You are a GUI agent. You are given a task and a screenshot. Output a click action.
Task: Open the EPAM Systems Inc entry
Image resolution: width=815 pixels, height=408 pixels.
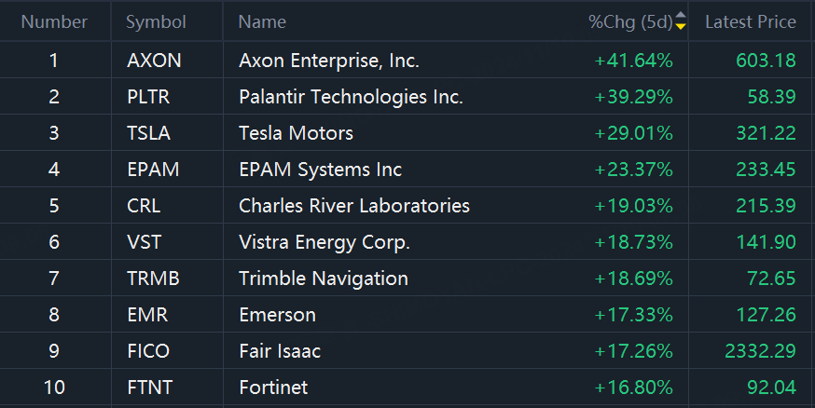[320, 170]
